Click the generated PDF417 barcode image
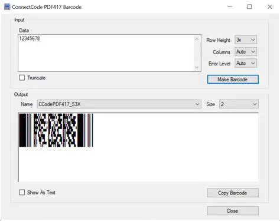This screenshot has width=280, height=221. pos(56,130)
